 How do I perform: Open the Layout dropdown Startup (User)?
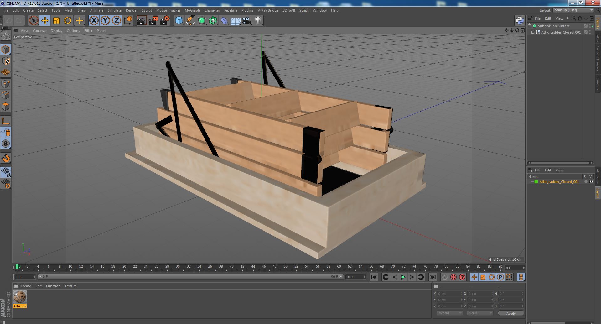pos(573,10)
